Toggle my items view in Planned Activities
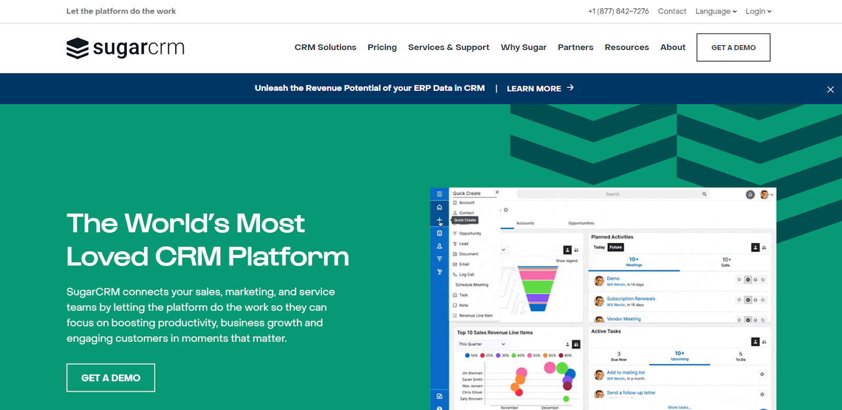 [x=755, y=247]
